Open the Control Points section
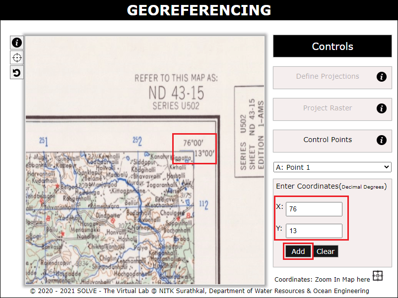 332,141
